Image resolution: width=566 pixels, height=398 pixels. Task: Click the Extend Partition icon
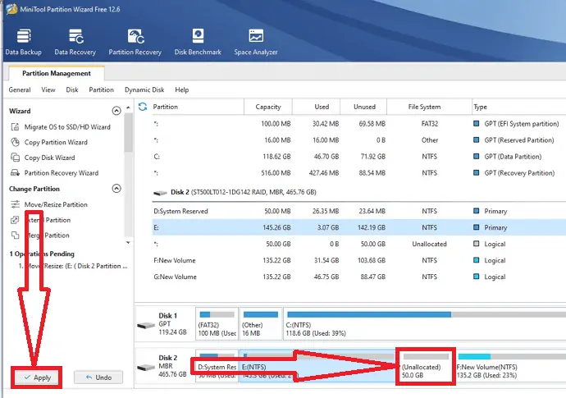pos(15,220)
